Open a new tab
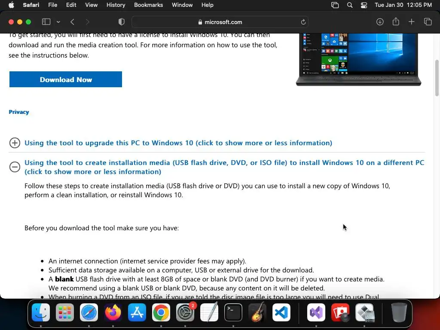 point(411,21)
